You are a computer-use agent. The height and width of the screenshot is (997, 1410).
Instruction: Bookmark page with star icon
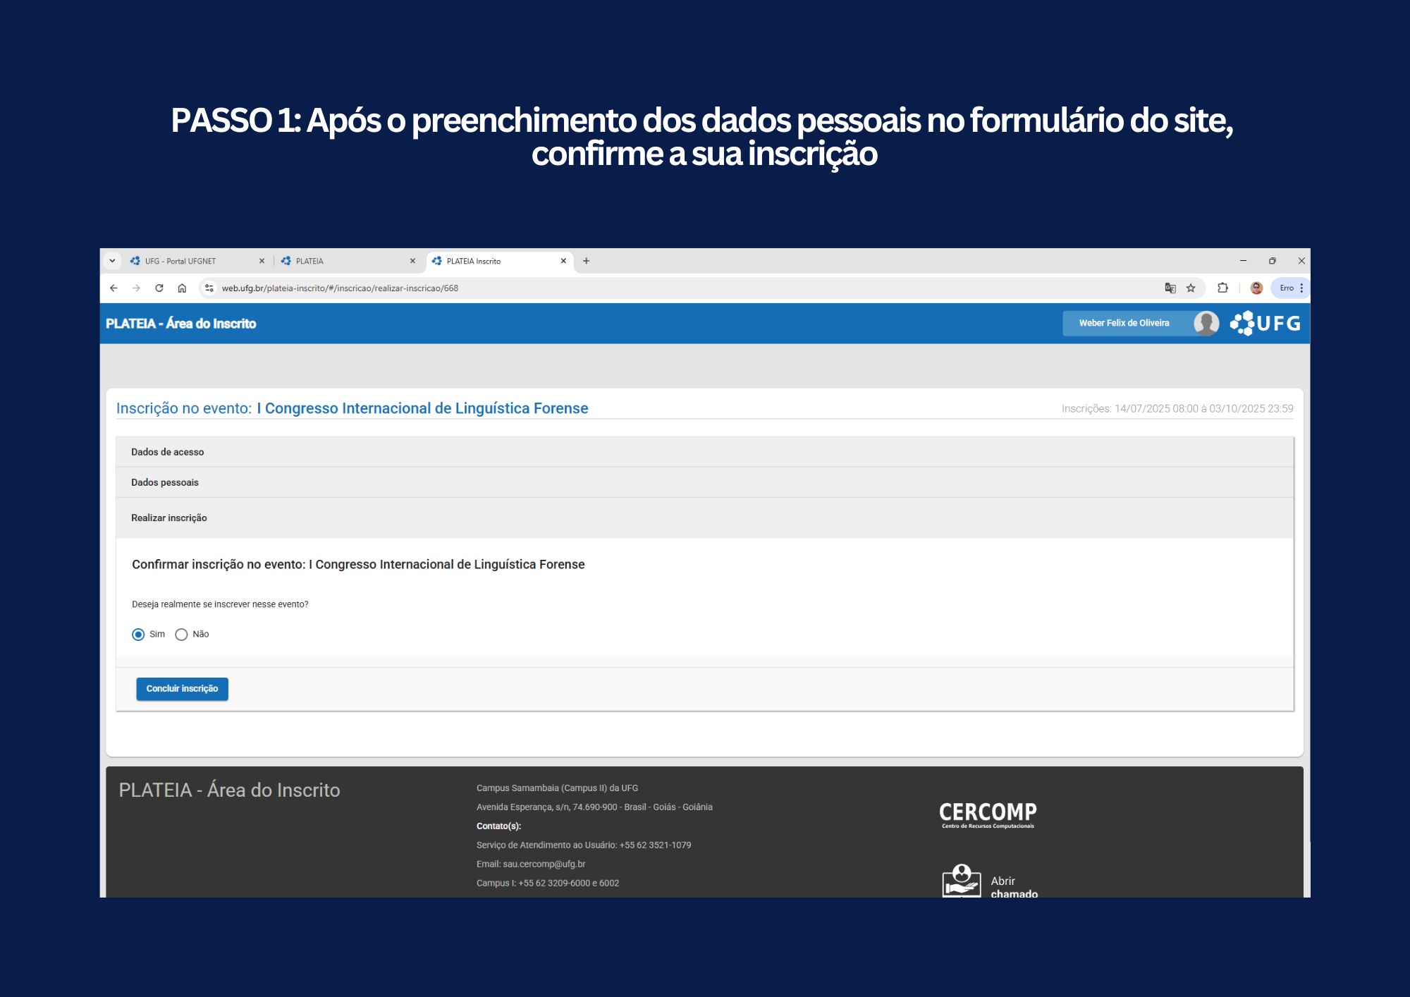click(x=1191, y=288)
